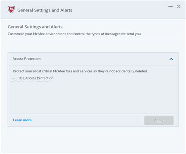Click the Protect your most critical files text
The width and height of the screenshot is (186, 154).
[80, 71]
